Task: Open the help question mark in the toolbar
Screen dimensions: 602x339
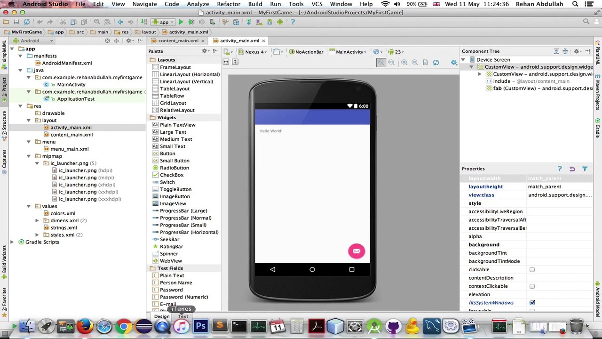Action: tap(293, 22)
